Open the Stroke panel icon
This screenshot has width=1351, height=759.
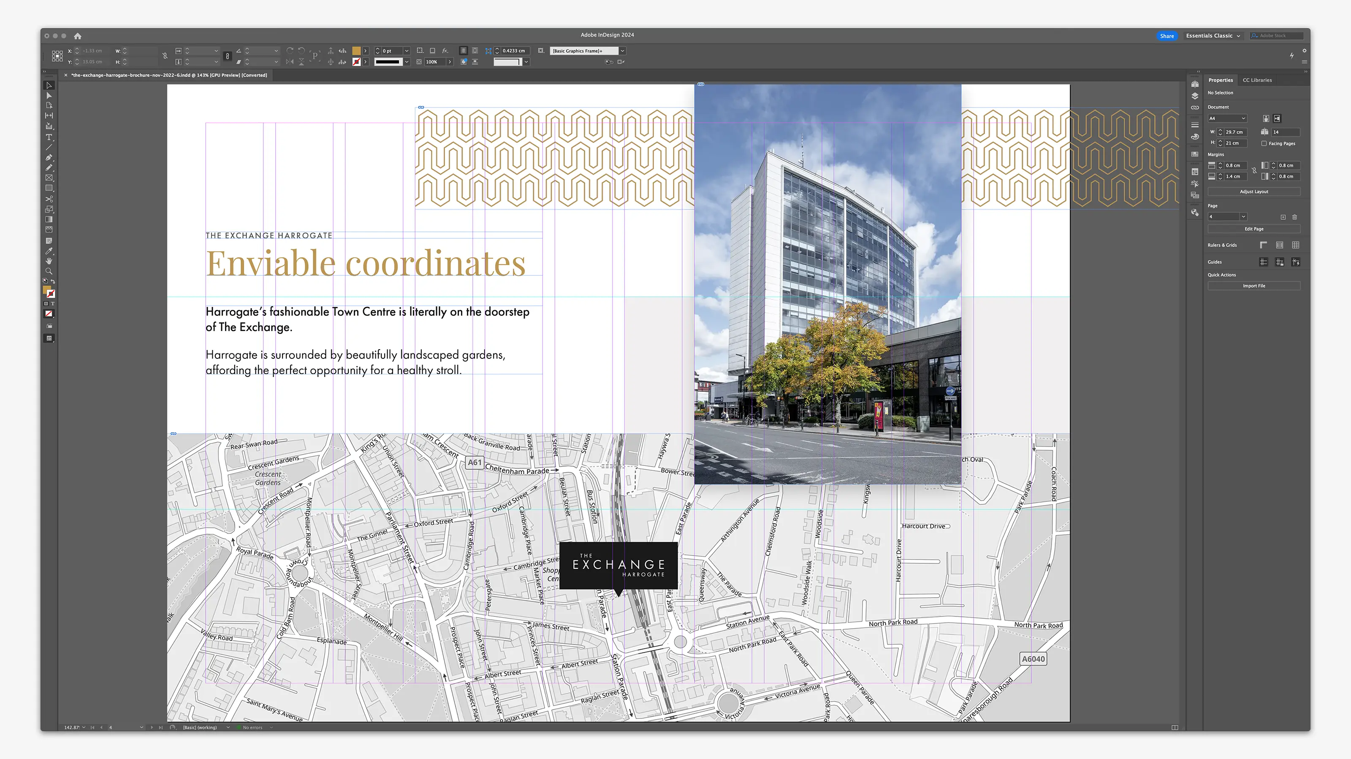(1195, 125)
